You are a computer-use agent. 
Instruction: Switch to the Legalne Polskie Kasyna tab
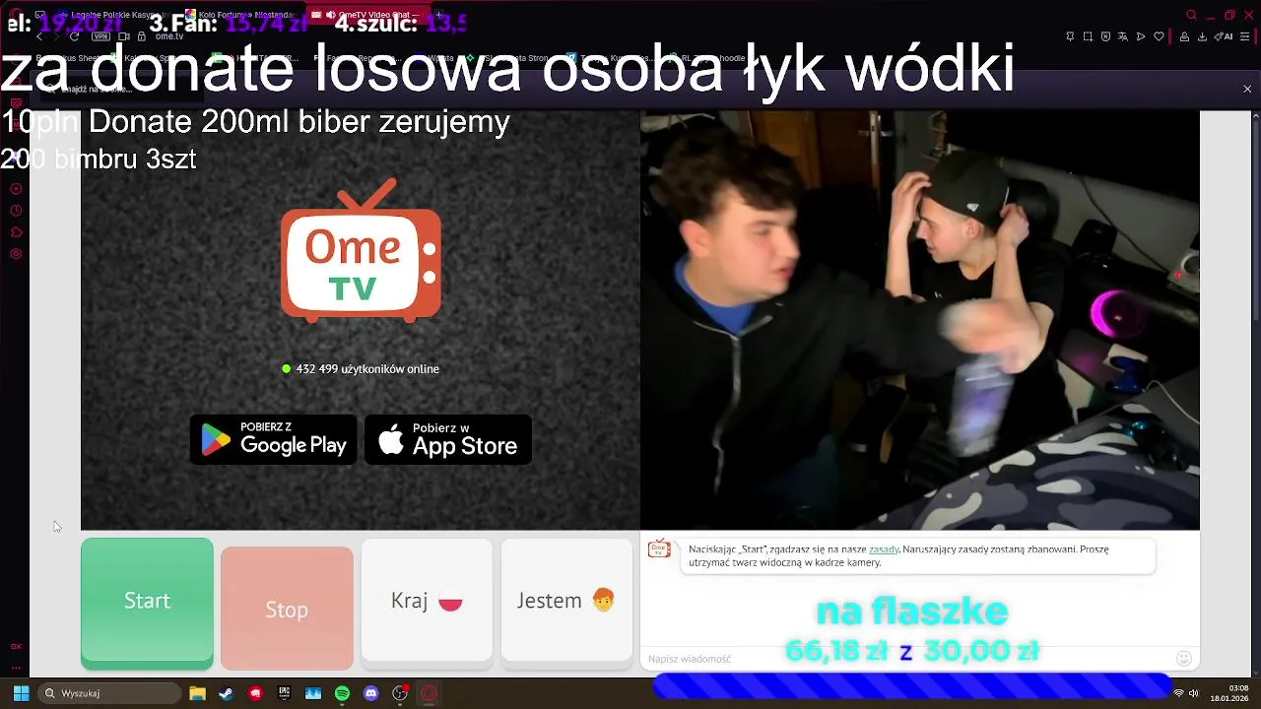[111, 15]
